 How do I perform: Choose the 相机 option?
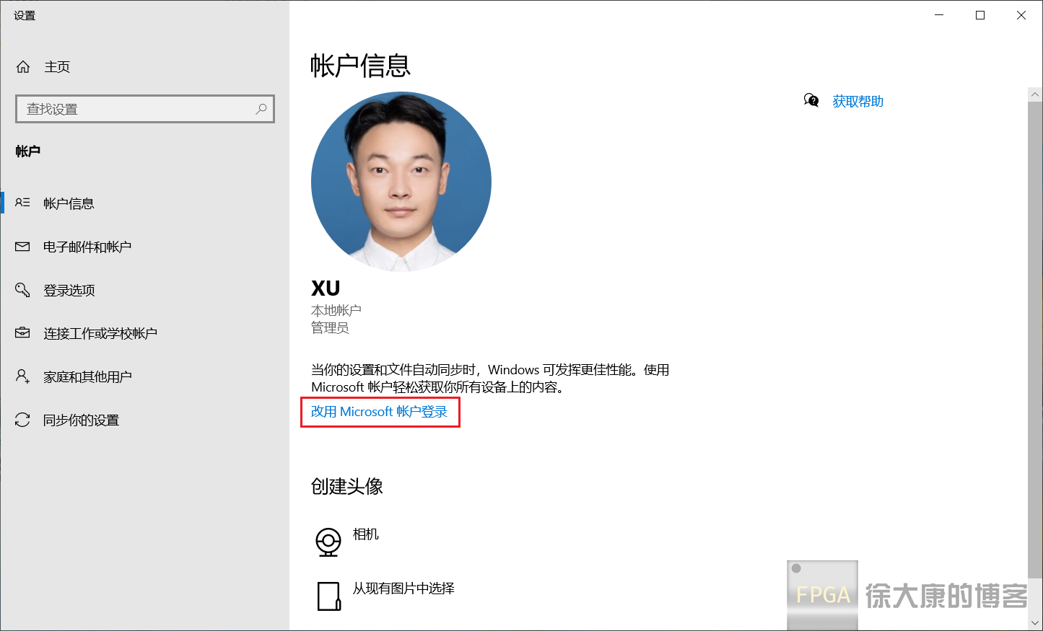[366, 534]
